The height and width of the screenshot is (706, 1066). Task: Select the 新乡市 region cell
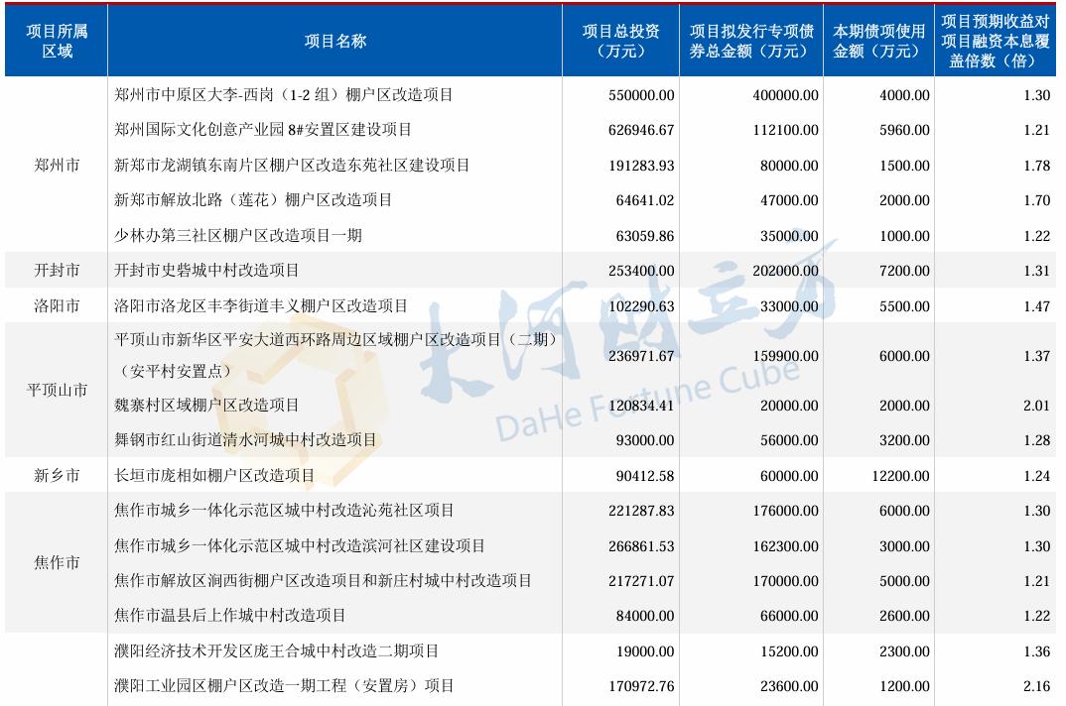57,476
